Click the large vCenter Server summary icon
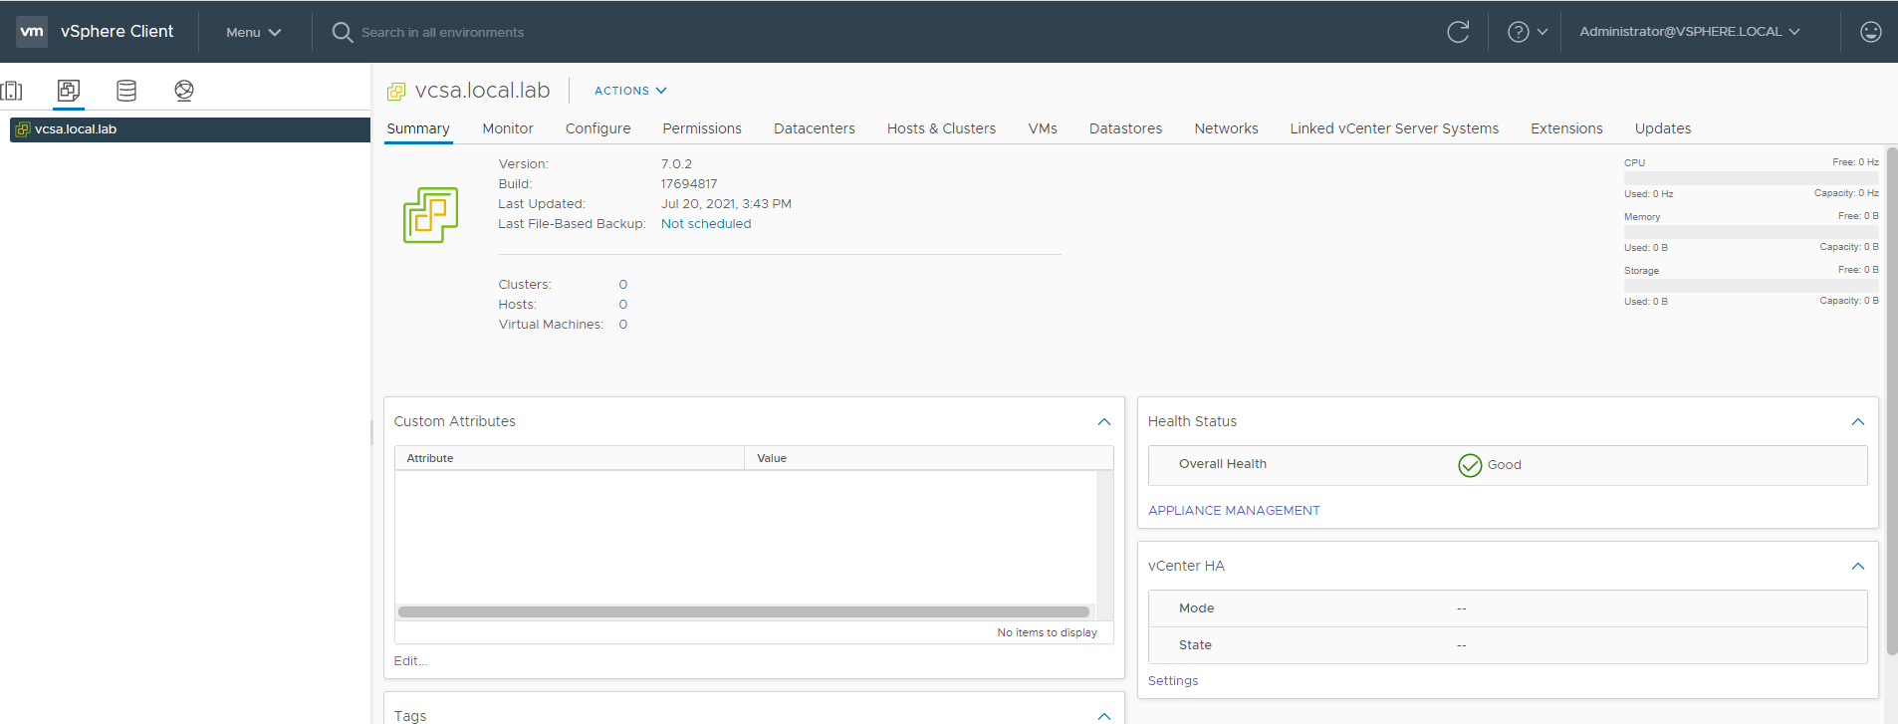 pos(430,215)
